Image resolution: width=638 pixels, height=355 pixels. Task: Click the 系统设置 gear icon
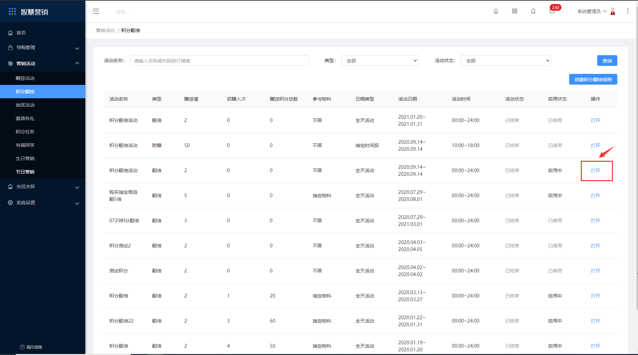(10, 203)
